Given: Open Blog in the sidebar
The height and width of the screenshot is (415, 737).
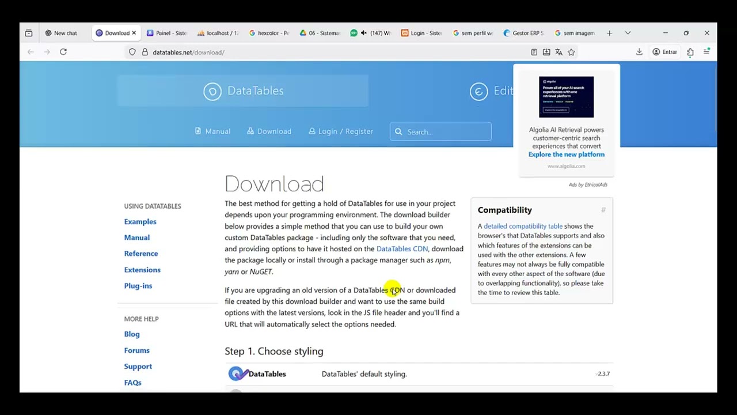Looking at the screenshot, I should 131,334.
